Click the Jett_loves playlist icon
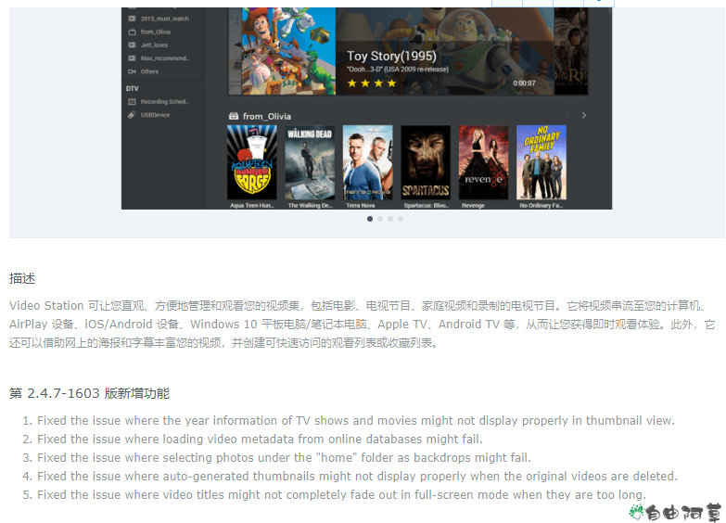 click(132, 45)
